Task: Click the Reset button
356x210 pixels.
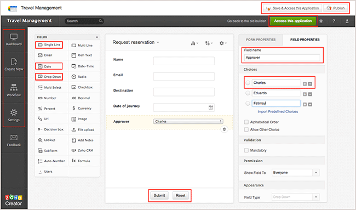Action: [x=181, y=195]
